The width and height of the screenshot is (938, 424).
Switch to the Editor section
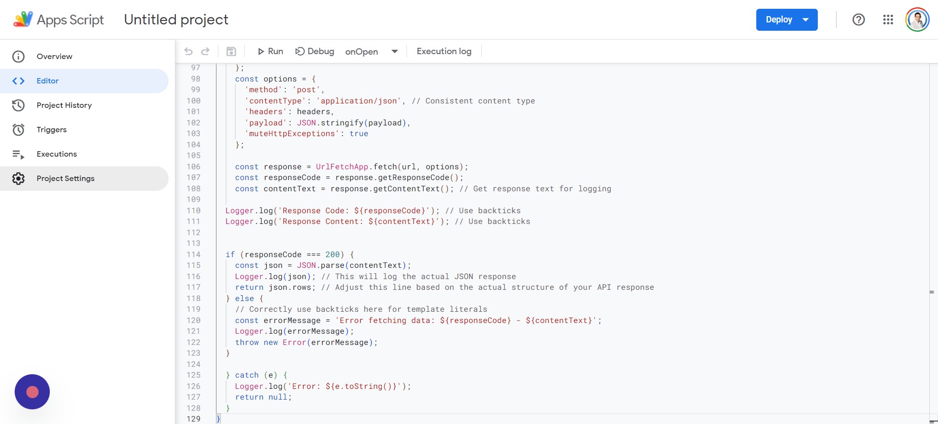(x=47, y=81)
